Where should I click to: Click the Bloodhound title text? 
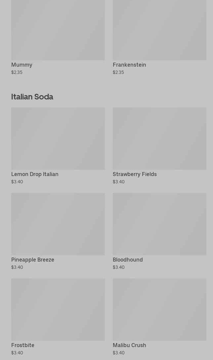(x=128, y=260)
